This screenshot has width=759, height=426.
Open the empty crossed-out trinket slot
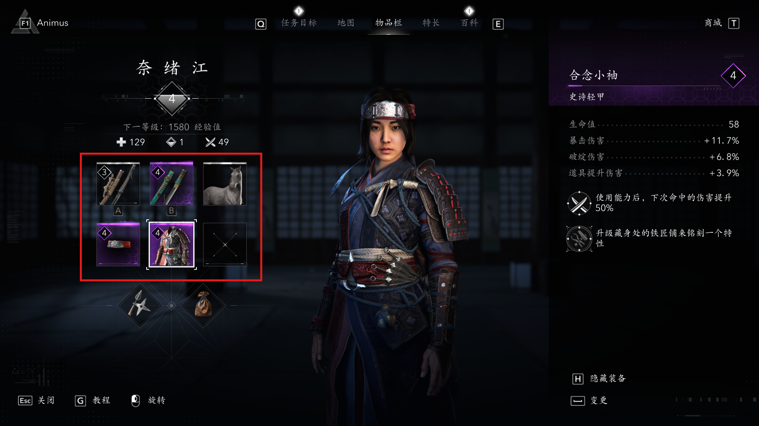point(225,245)
